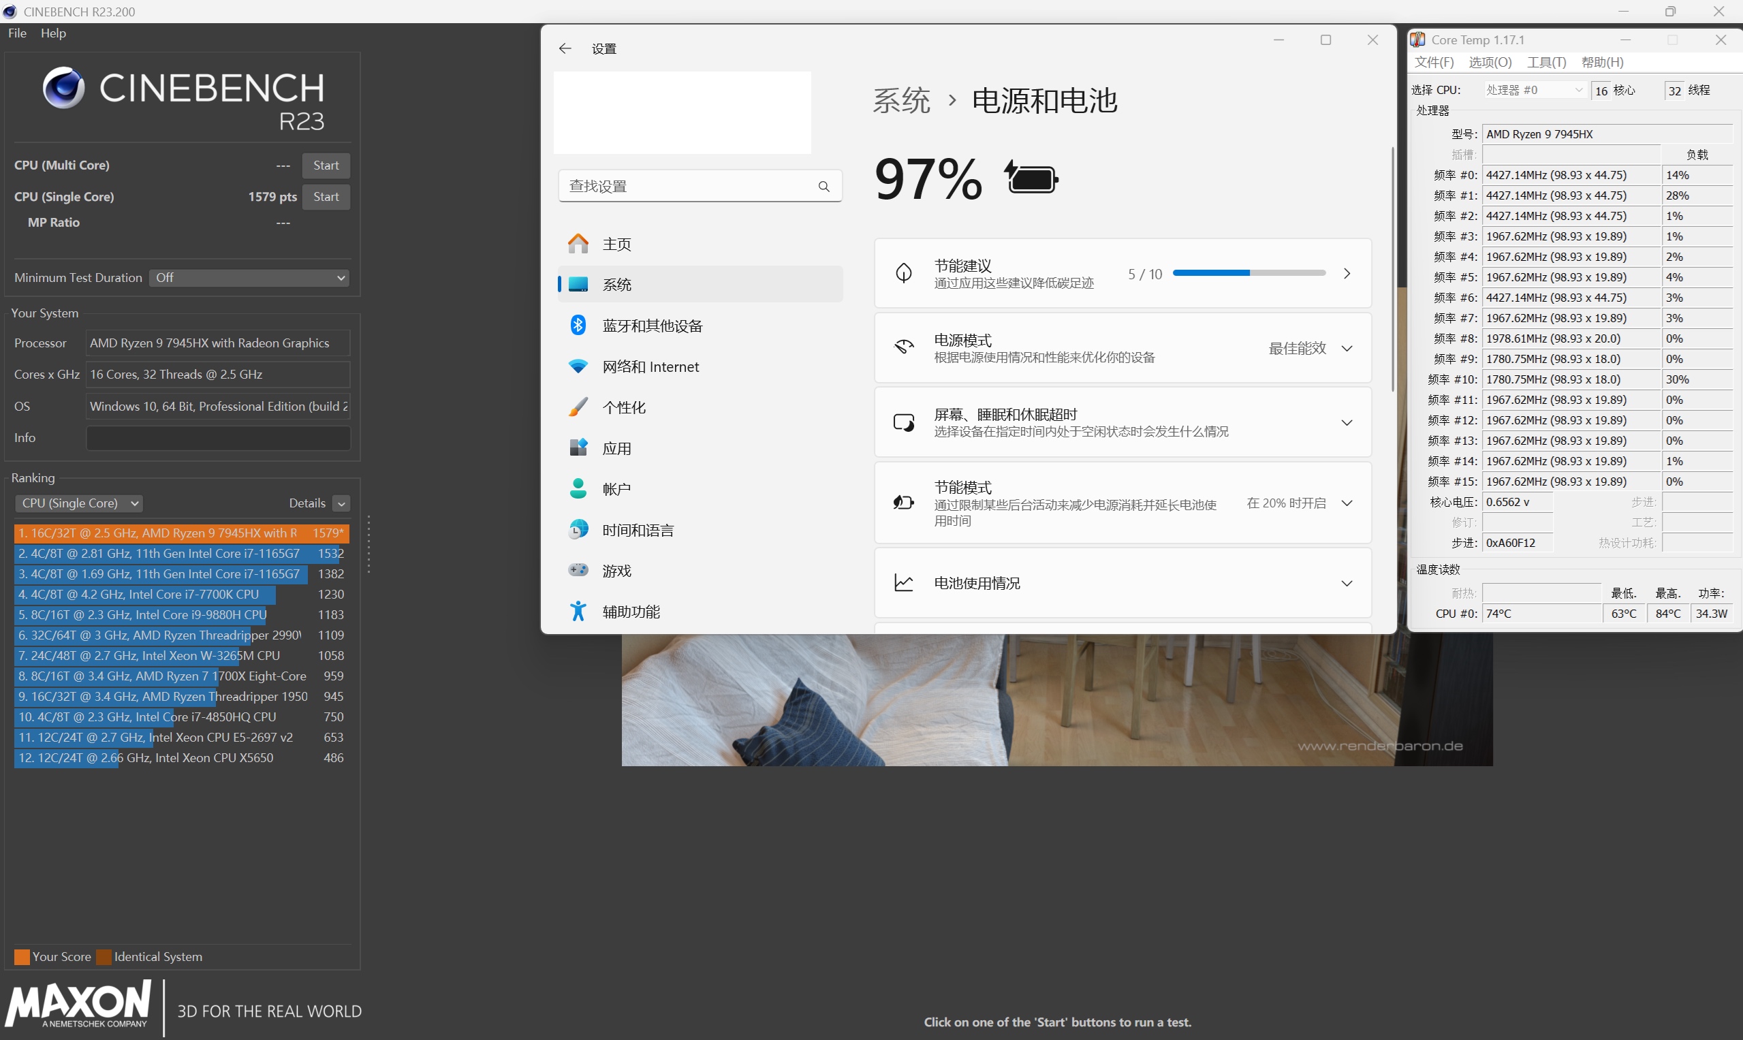Select ranking row 7 Intel Xeon W-3265M
Viewport: 1743px width, 1040px height.
point(181,656)
